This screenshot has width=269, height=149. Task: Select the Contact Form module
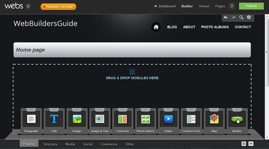click(191, 121)
